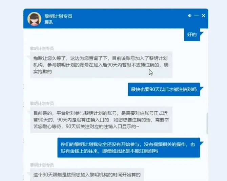
Task: Click sender name above first agent message
Action: click(x=42, y=48)
